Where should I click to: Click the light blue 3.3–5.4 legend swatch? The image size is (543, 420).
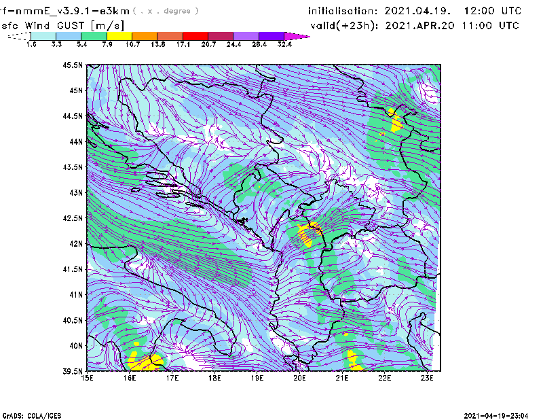pyautogui.click(x=69, y=36)
